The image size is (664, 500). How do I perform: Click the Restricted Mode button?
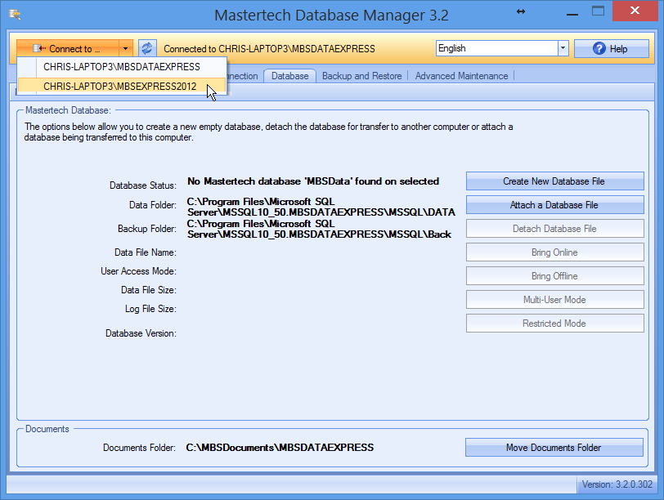pos(554,324)
